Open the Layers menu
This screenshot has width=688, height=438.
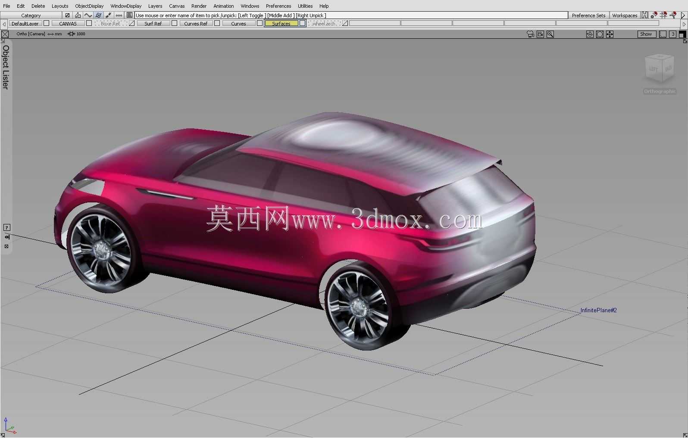(155, 6)
